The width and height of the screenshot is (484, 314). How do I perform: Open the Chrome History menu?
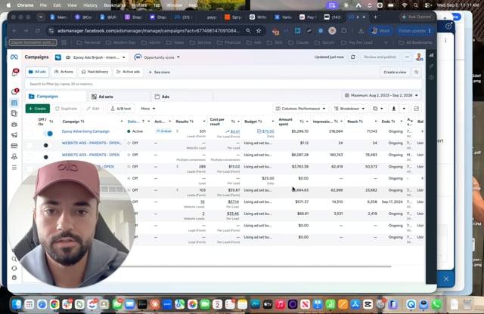(x=90, y=5)
